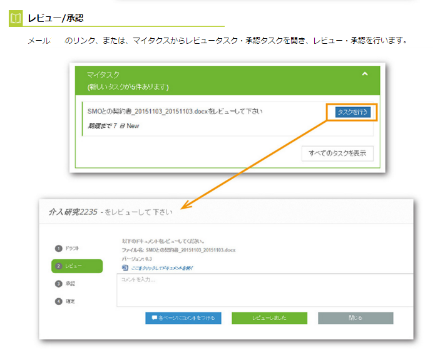The width and height of the screenshot is (440, 349).
Task: Click the green レビューしました button
Action: (x=269, y=318)
